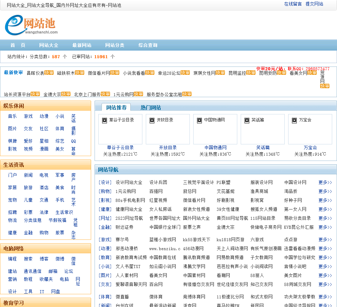This screenshot has height=307, width=337.
Task: Click broken thumbnail of 开放目录
Action: pyautogui.click(x=168, y=129)
